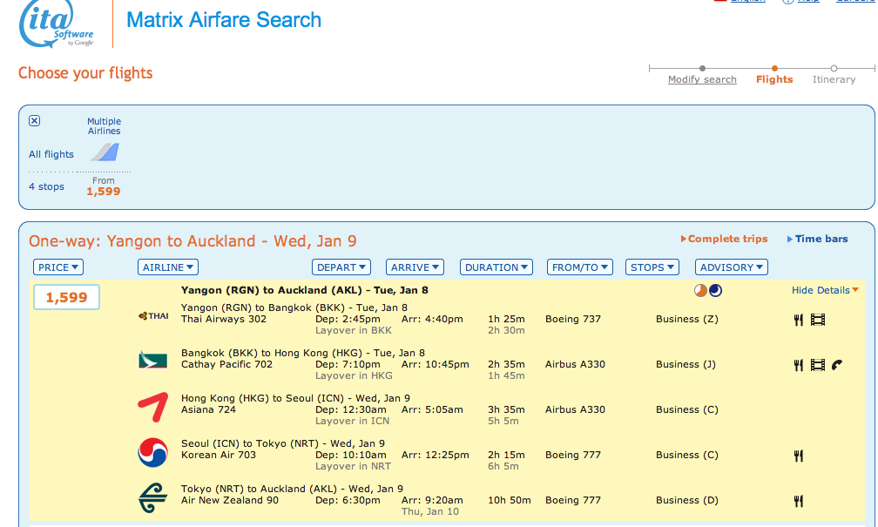Open the ADVISORY filter dropdown
The width and height of the screenshot is (878, 527).
click(x=732, y=267)
